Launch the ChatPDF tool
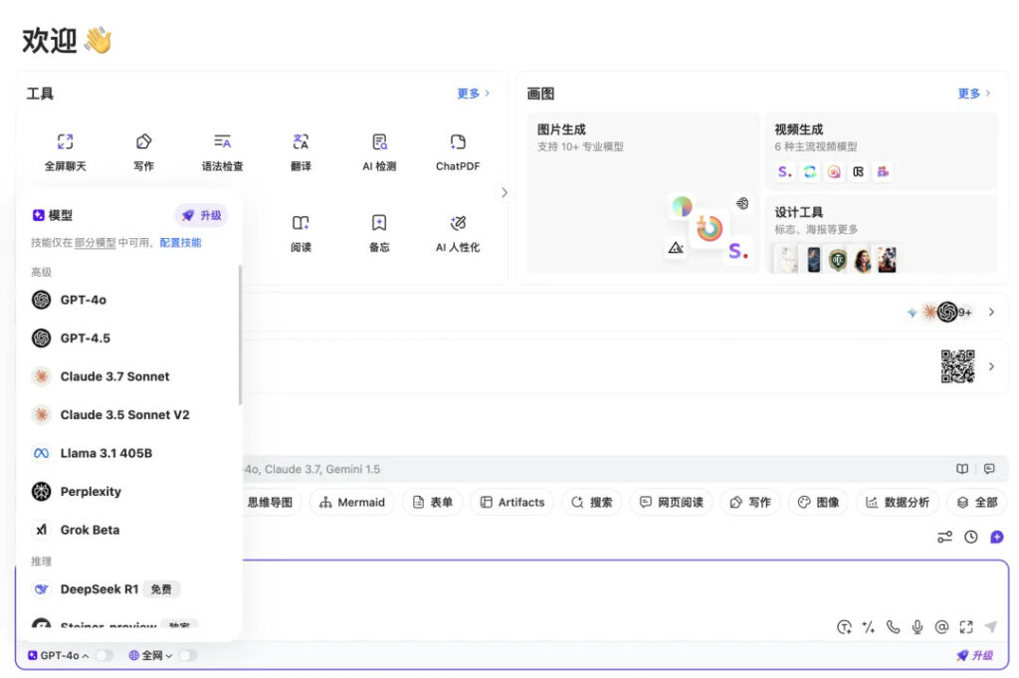1019x678 pixels. point(458,152)
